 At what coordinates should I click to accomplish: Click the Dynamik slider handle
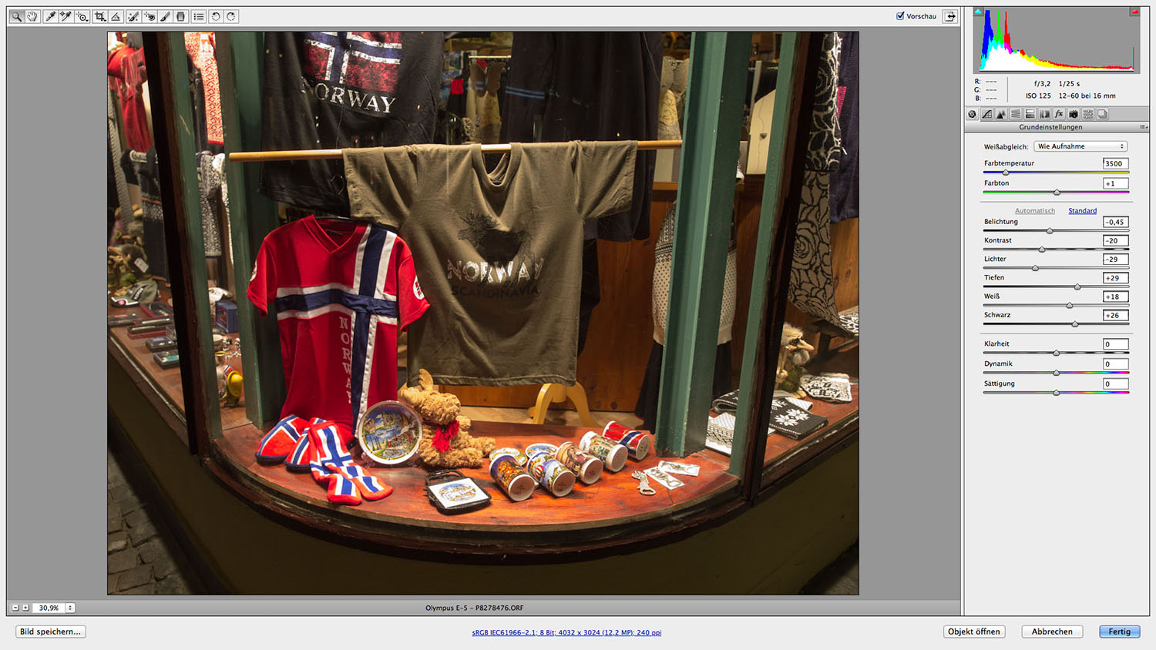point(1057,373)
